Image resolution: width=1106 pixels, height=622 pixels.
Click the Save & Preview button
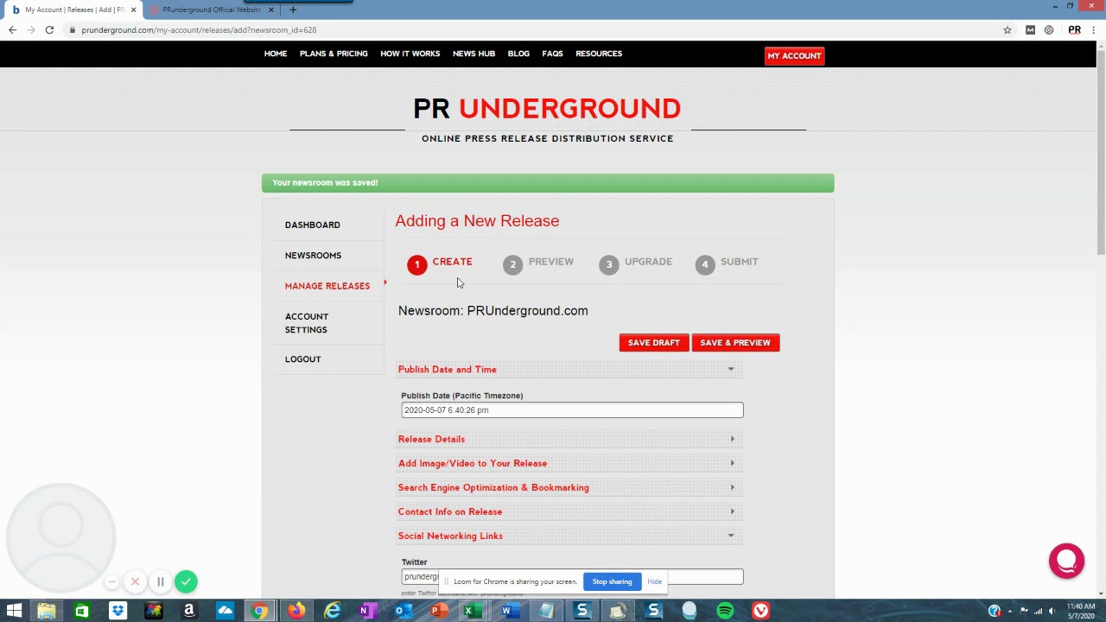[x=735, y=343]
